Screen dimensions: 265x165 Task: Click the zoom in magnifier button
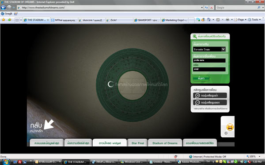click(x=210, y=95)
